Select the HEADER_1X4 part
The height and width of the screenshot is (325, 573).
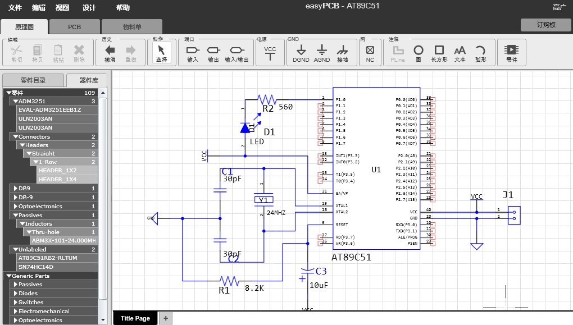click(67, 179)
